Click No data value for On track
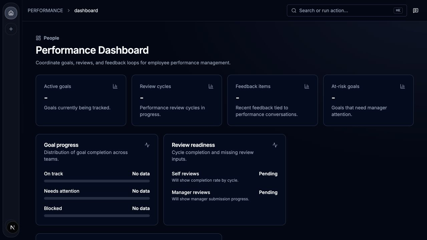The width and height of the screenshot is (427, 240). [x=141, y=174]
